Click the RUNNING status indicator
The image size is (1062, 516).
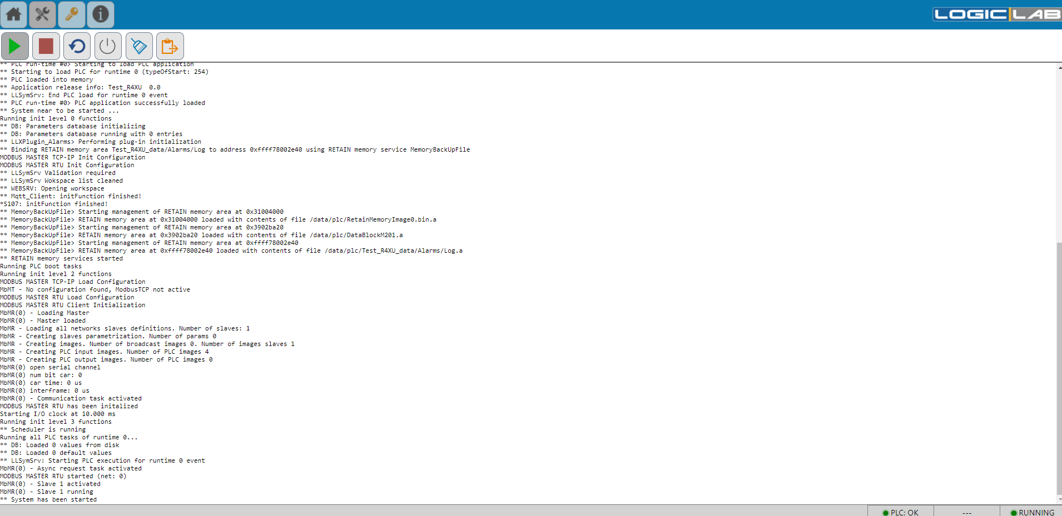(1032, 512)
